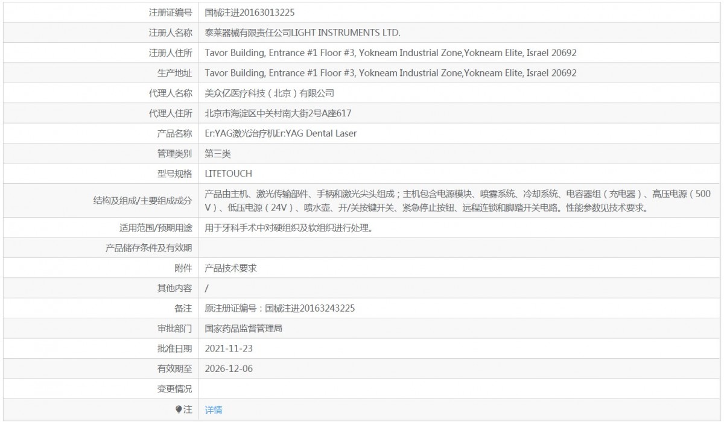Select the structure description starting 产品由主机
Screen dimensions: 724x422
[458, 201]
